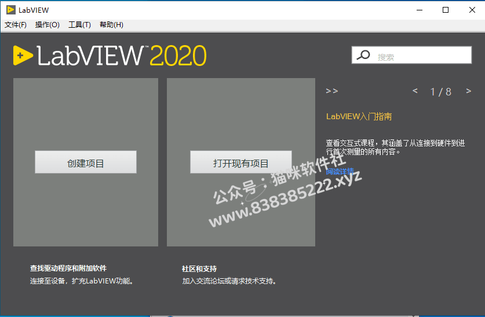The height and width of the screenshot is (317, 485).
Task: Click the magnifying glass search icon
Action: click(363, 56)
